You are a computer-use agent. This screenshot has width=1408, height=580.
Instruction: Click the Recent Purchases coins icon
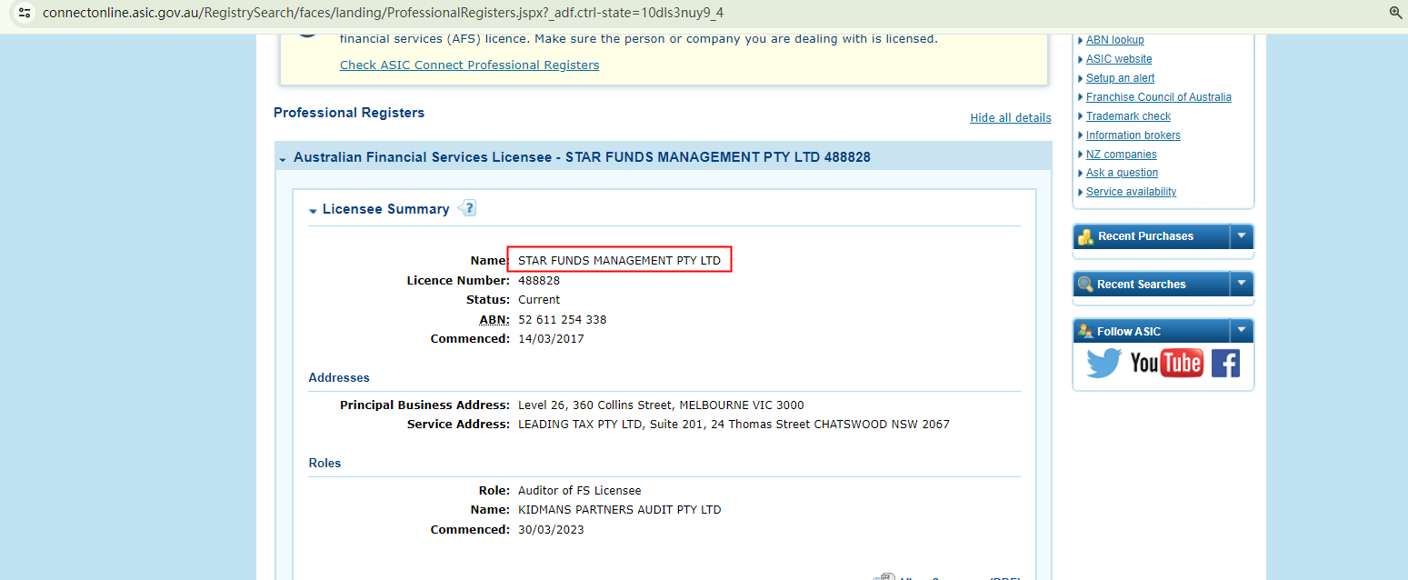click(x=1085, y=236)
